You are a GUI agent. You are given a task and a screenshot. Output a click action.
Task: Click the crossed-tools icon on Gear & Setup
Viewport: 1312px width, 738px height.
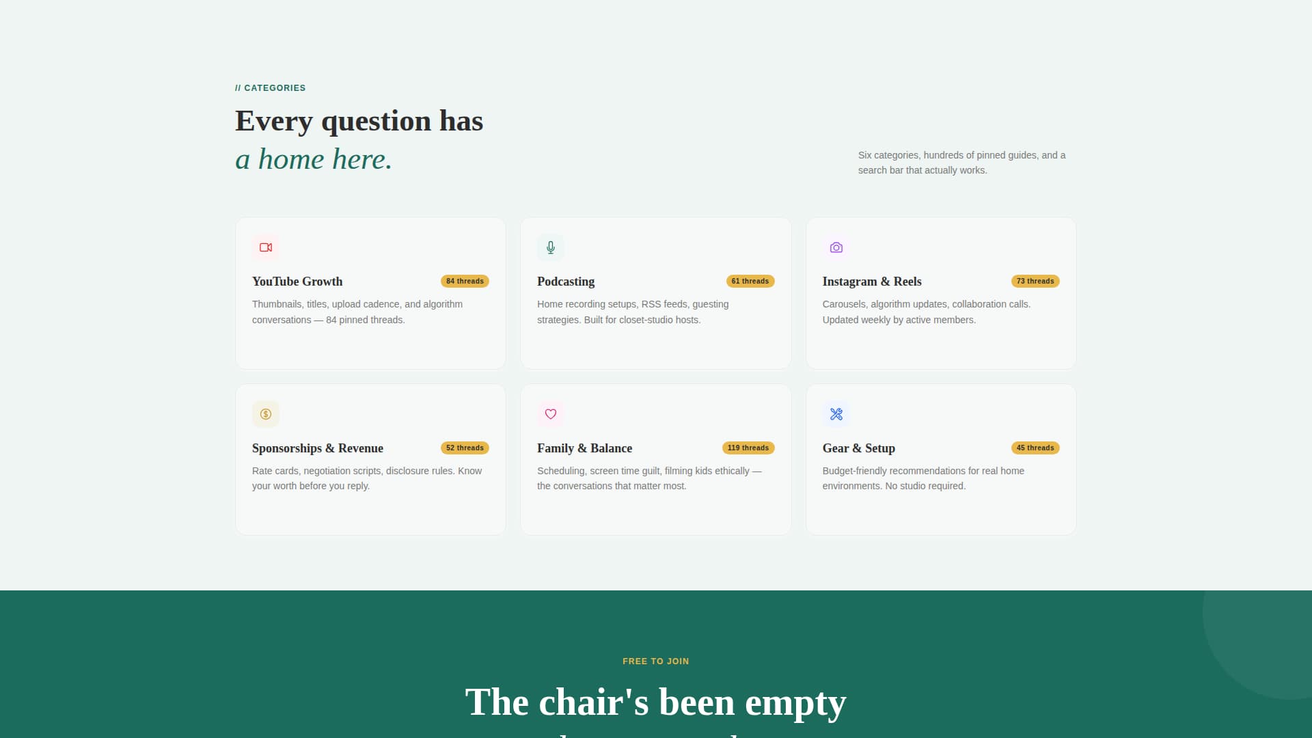(836, 414)
